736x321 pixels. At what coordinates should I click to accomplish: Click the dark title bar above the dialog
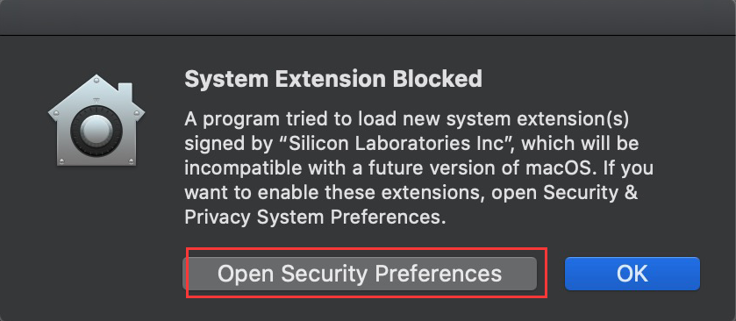pyautogui.click(x=368, y=18)
